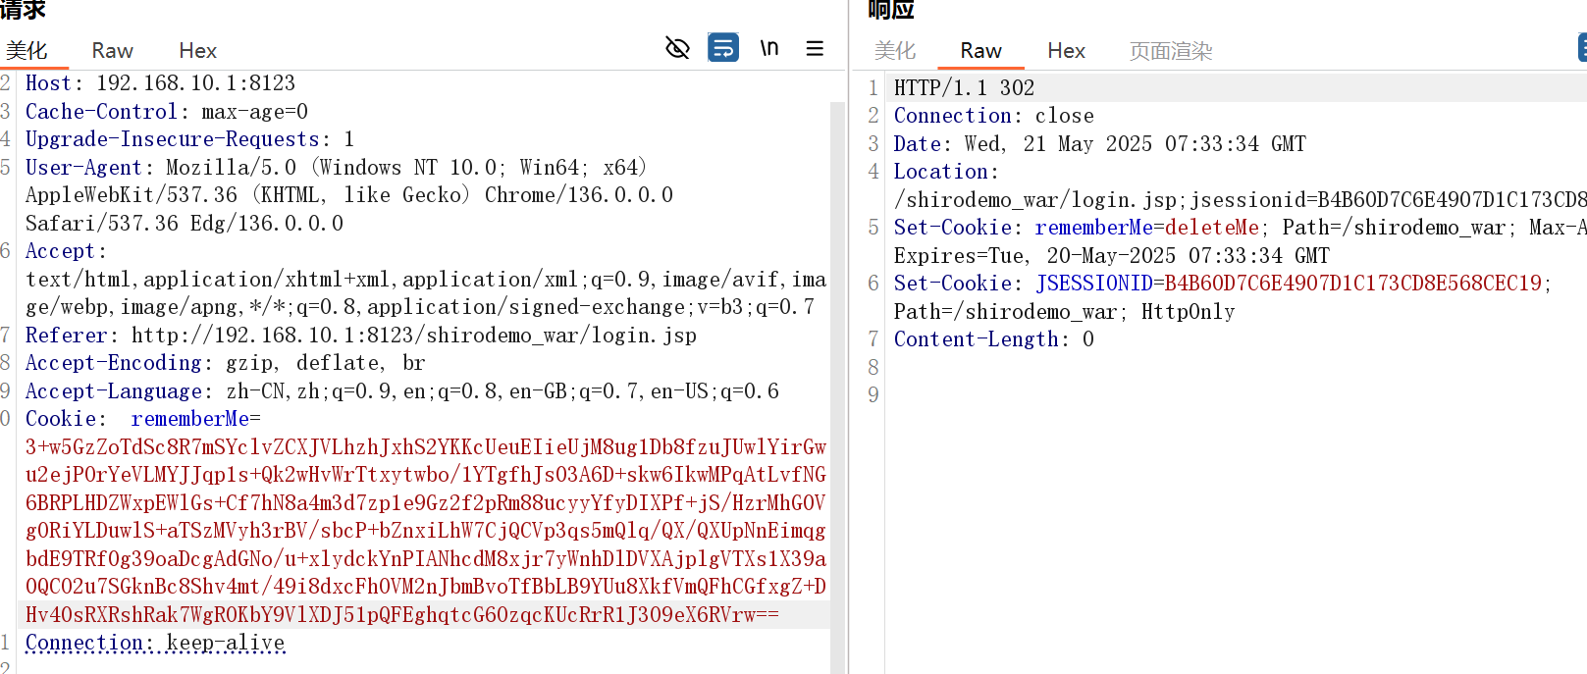Toggle the blue line-wrap icon in request panel
Screen dimensions: 1587x674
(x=723, y=48)
